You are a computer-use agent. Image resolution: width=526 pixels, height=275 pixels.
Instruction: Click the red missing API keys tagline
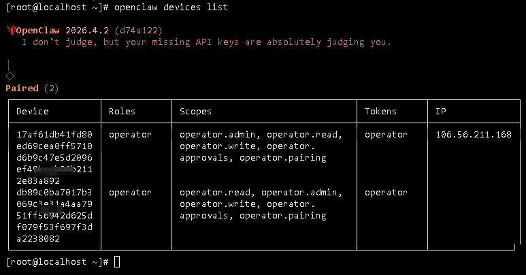point(207,42)
